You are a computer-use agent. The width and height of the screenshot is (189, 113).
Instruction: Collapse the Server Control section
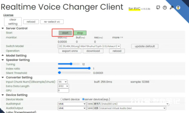click(x=3, y=28)
